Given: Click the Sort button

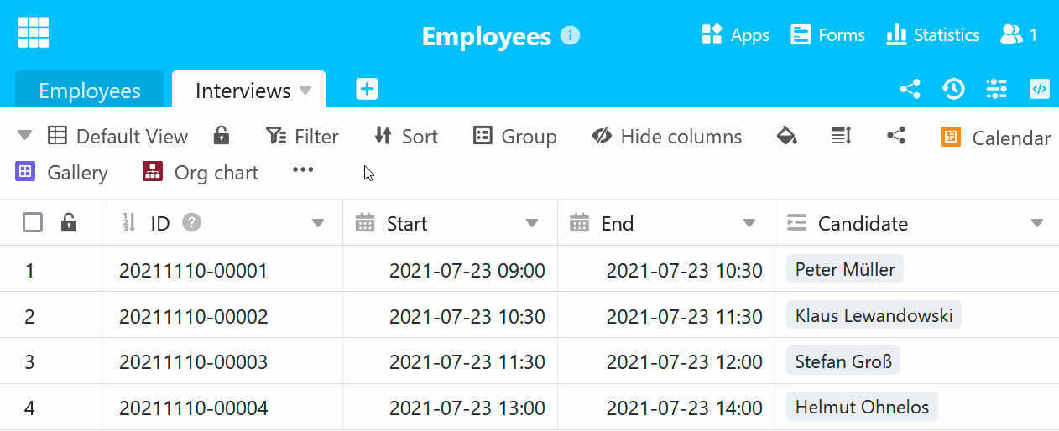Looking at the screenshot, I should click(x=406, y=137).
